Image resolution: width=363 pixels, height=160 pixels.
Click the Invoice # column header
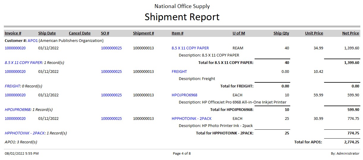tap(13, 33)
